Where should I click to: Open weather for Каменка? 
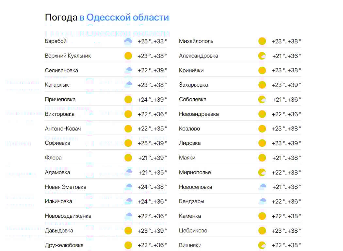190,216
